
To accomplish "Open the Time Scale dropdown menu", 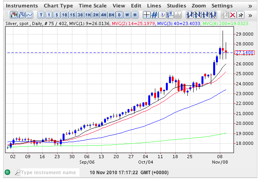I will 93,6.
